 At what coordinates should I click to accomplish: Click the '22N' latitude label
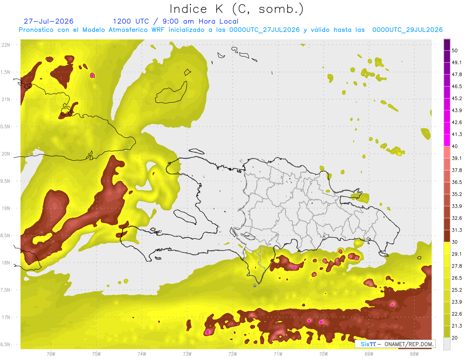6,45
